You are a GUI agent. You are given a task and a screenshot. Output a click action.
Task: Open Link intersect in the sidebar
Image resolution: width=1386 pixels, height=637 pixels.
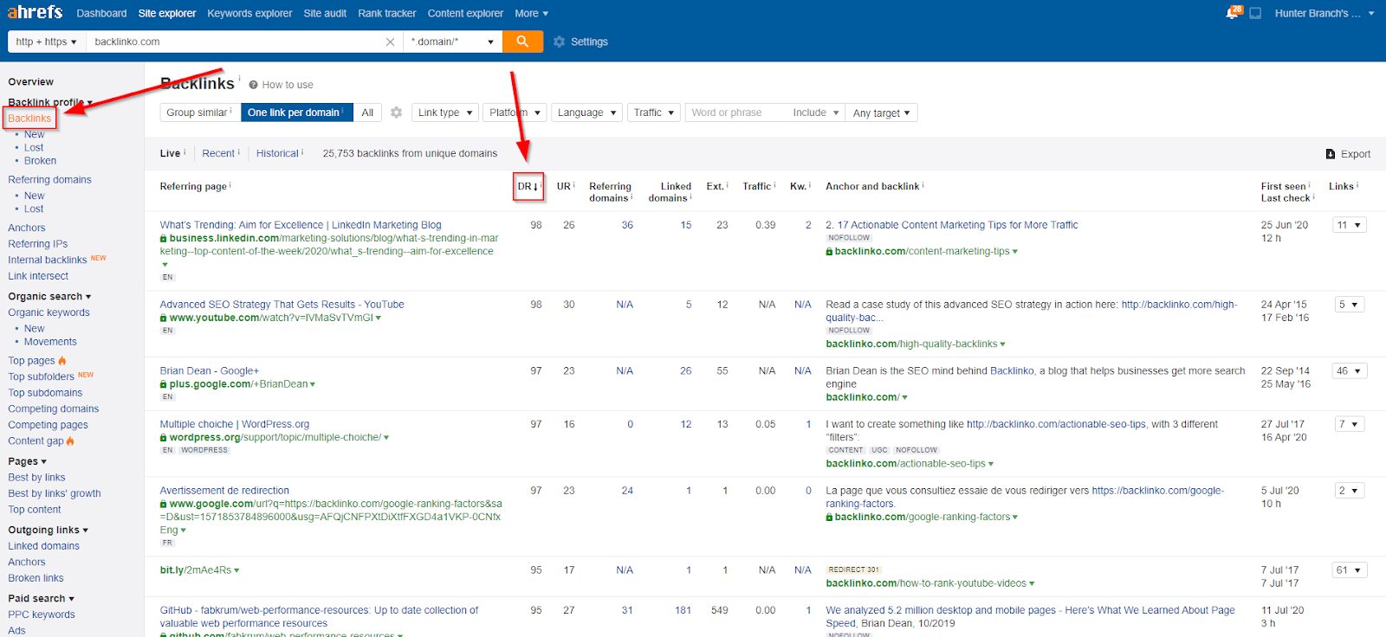38,277
